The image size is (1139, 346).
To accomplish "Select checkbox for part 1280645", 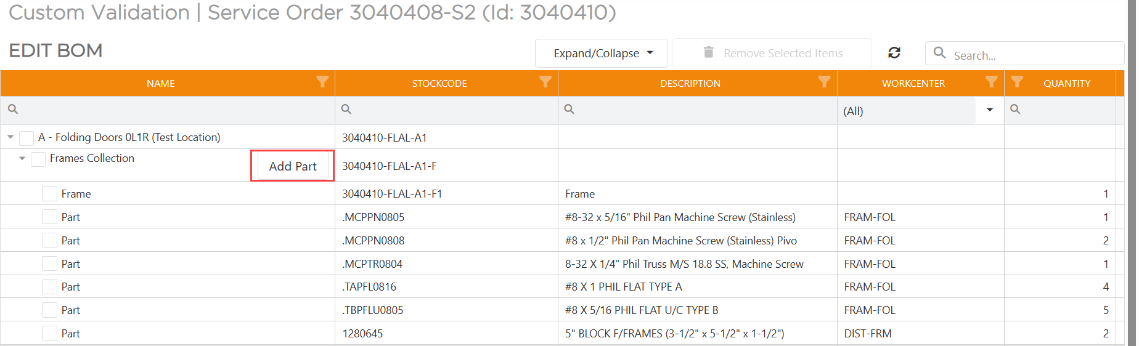I will [50, 333].
